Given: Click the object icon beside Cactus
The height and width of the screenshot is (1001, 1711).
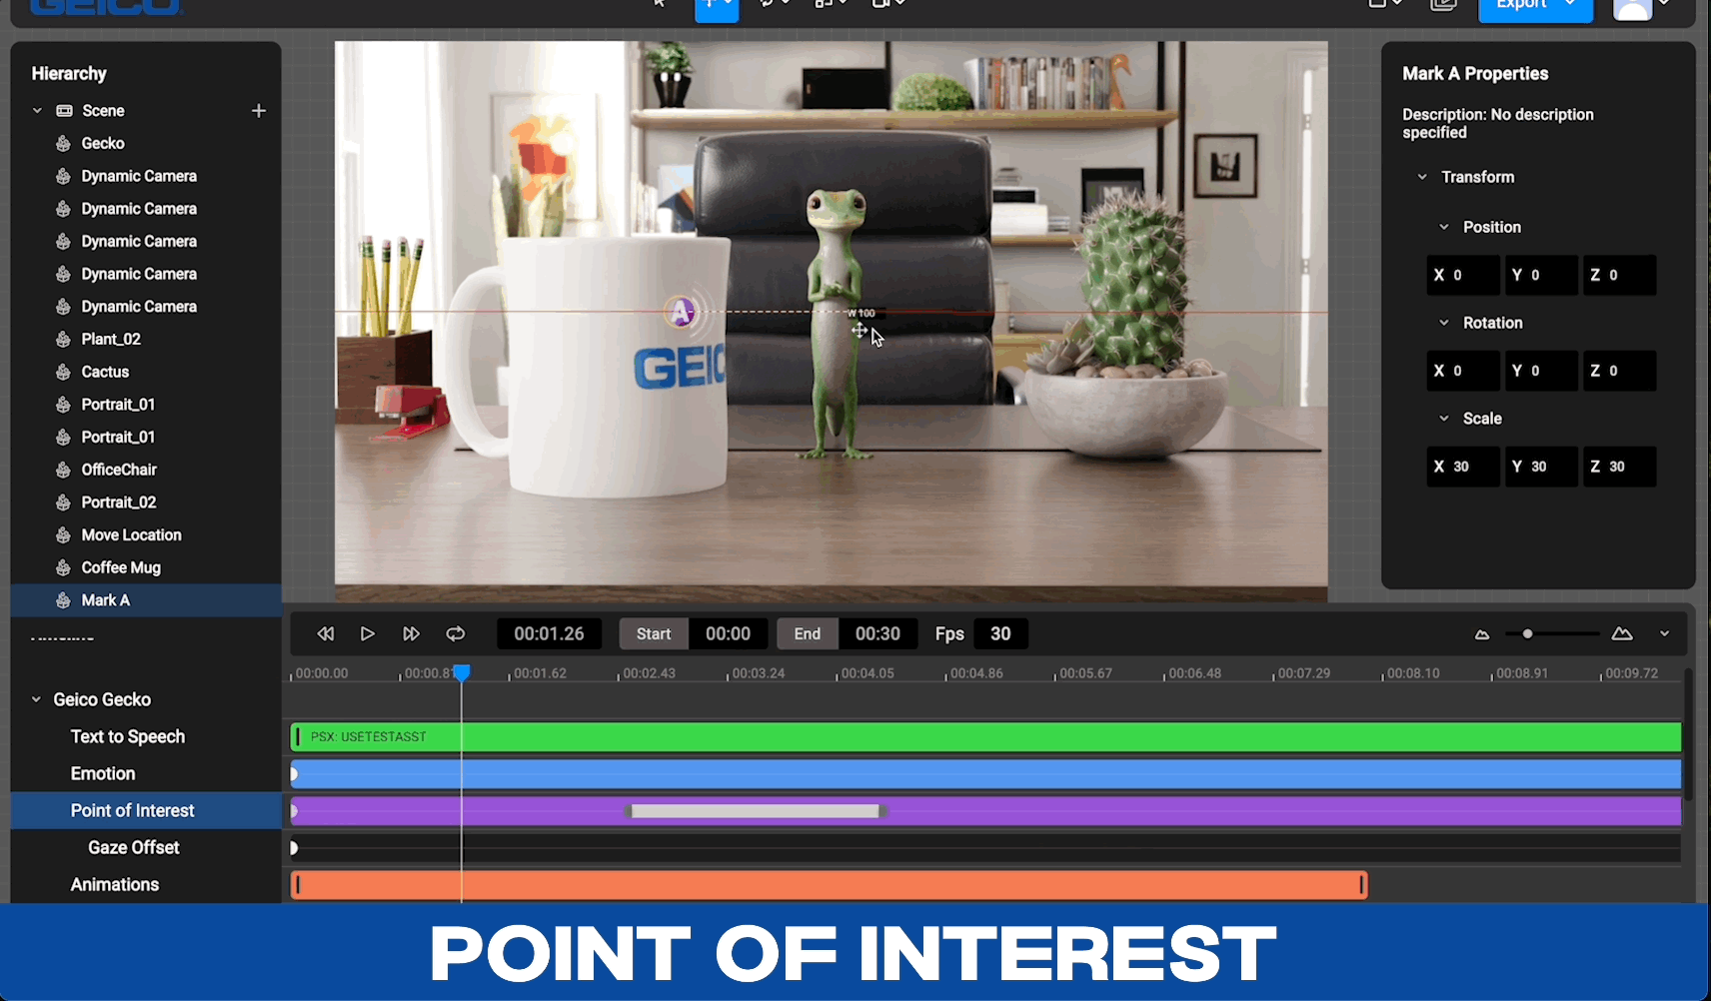Looking at the screenshot, I should tap(63, 372).
